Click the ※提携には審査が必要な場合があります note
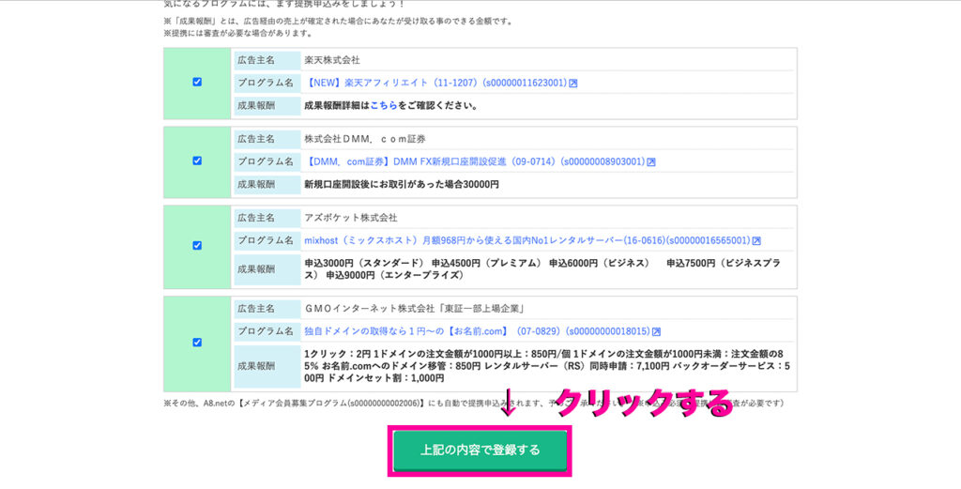Viewport: 961px width, 489px height. click(x=238, y=34)
